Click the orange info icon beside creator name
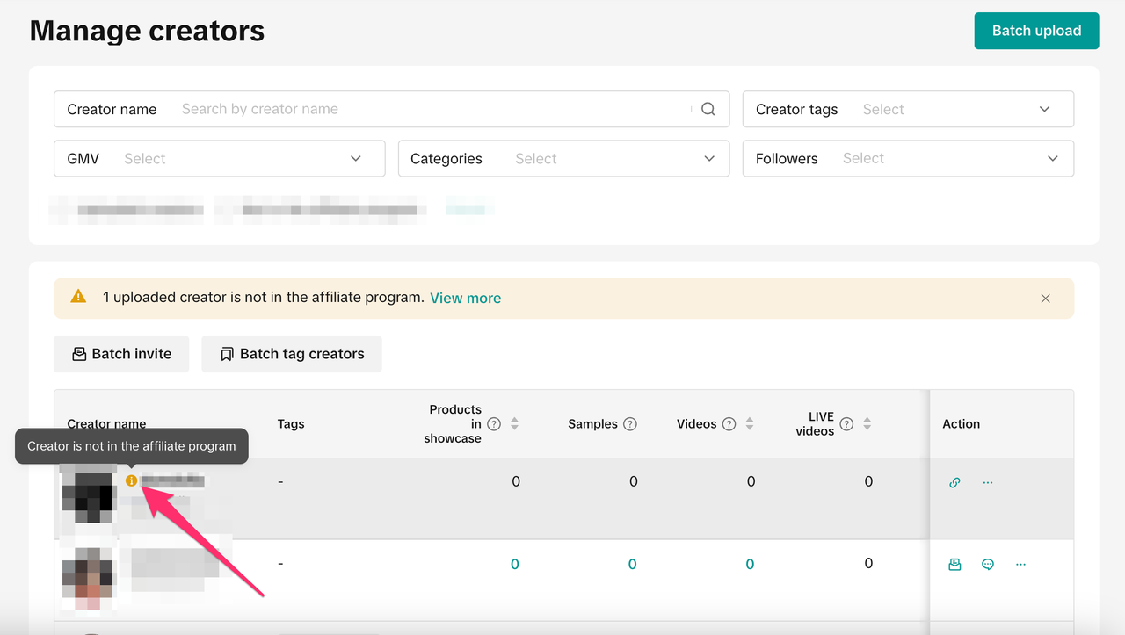 coord(131,480)
